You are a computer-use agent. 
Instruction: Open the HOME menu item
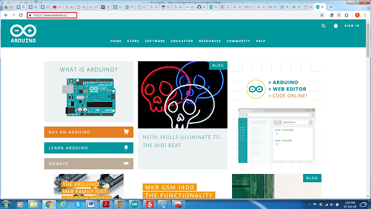click(x=116, y=41)
